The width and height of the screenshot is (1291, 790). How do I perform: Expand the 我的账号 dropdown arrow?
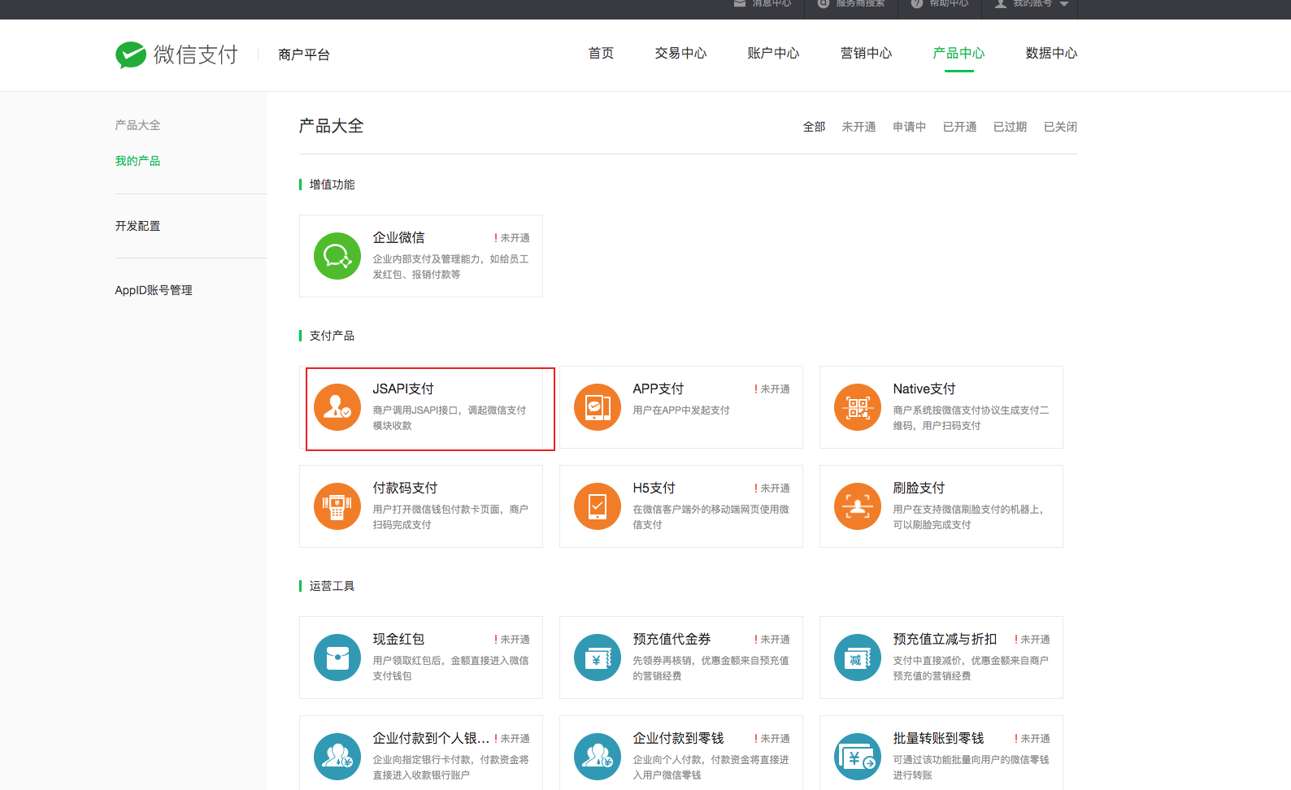pyautogui.click(x=1064, y=4)
